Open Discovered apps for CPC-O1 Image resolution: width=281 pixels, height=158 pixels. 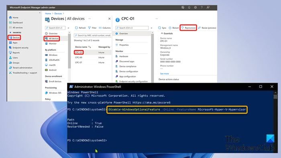[125, 61]
